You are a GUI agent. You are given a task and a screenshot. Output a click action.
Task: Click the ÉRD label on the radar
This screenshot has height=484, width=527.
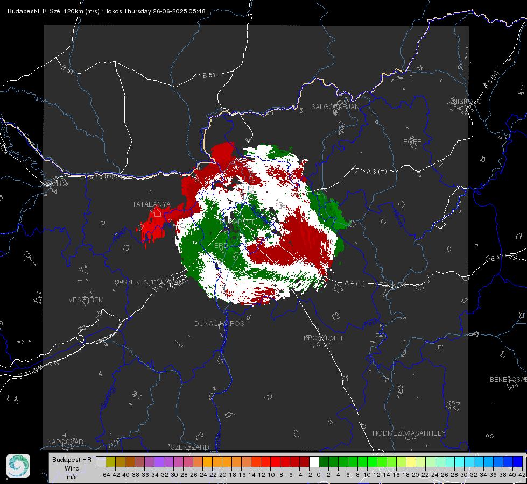pos(221,246)
